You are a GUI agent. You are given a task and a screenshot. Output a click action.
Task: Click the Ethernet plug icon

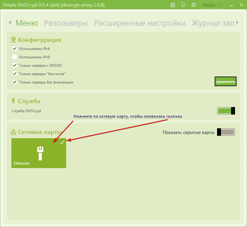(x=39, y=153)
